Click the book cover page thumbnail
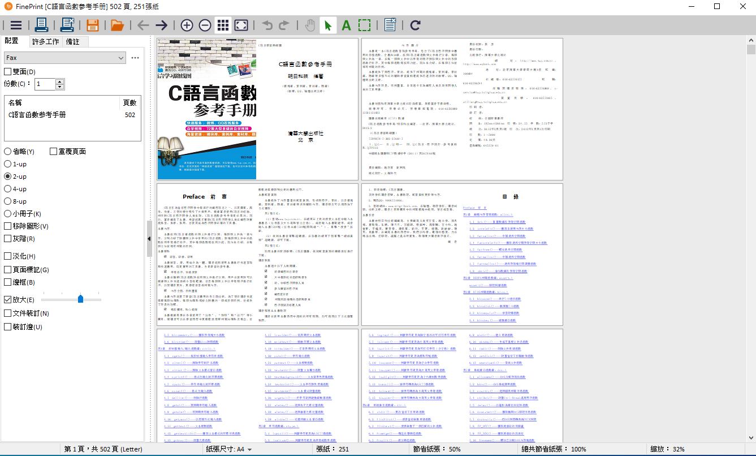 click(x=206, y=109)
